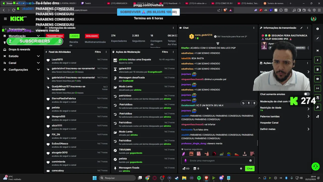Click the focus frame icon in the right sidebar
Viewport: 323px width, 182px height.
tap(317, 51)
